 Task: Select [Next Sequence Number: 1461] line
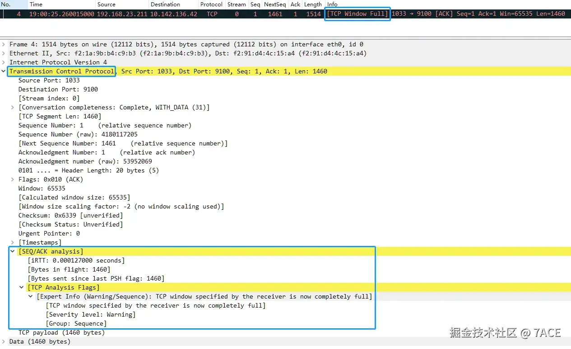click(123, 143)
